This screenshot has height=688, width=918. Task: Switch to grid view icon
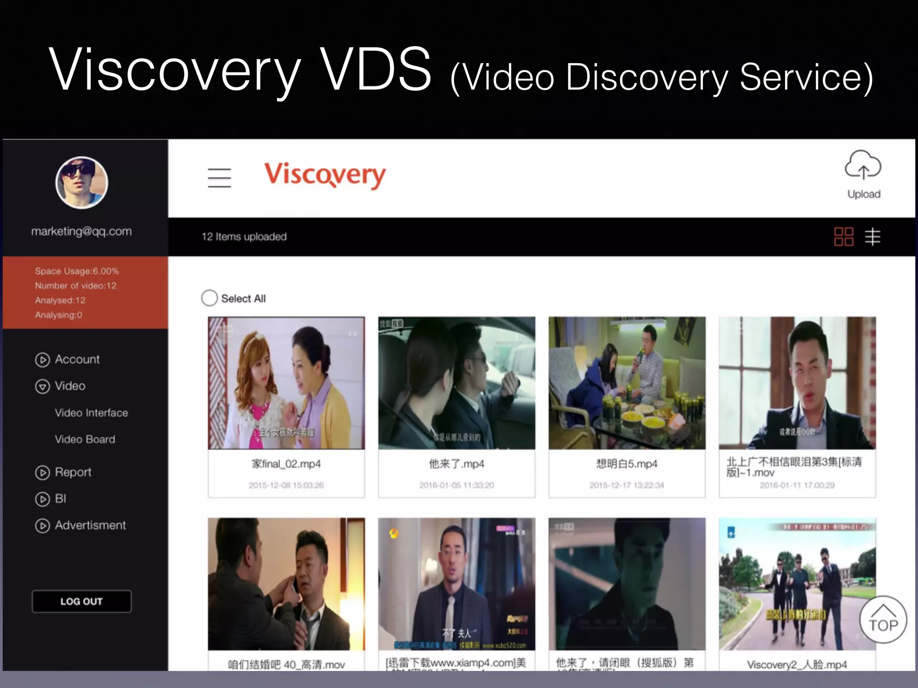click(x=844, y=236)
